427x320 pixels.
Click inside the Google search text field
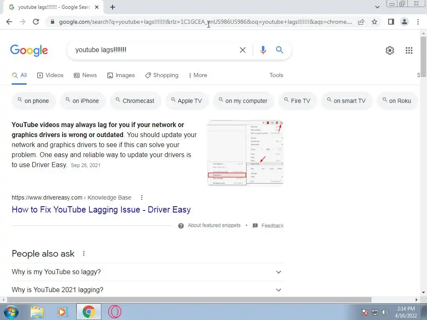pos(155,50)
